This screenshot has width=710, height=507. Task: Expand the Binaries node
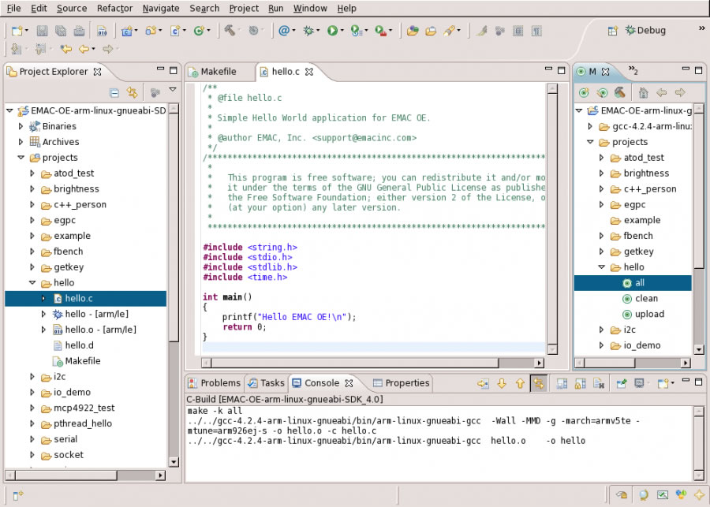(21, 126)
